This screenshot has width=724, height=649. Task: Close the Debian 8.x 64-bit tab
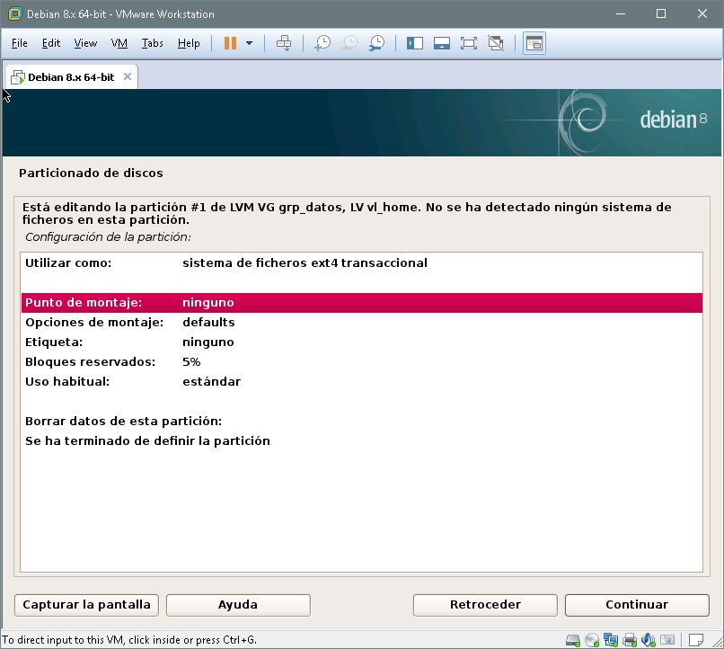(x=128, y=76)
